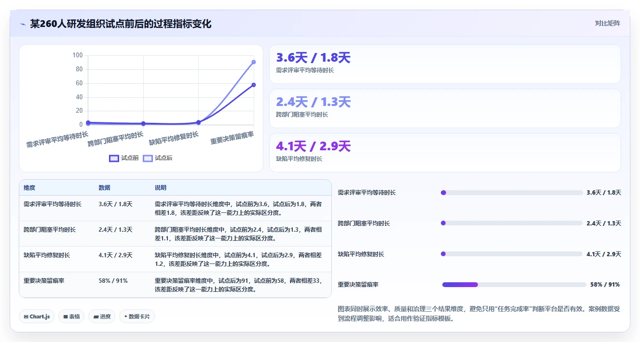Click the 维度 column header

pyautogui.click(x=29, y=188)
